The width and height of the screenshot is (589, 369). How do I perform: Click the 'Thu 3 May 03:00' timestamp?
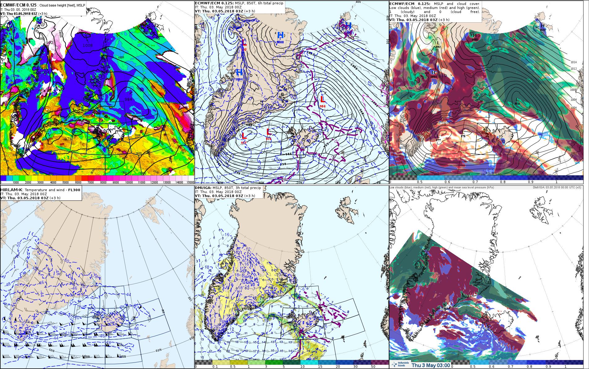[431, 365]
